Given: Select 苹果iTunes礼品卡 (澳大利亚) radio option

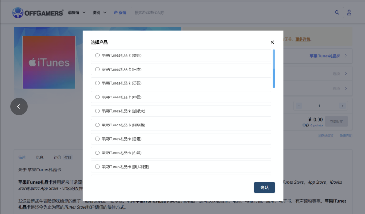Looking at the screenshot, I should pyautogui.click(x=97, y=167).
